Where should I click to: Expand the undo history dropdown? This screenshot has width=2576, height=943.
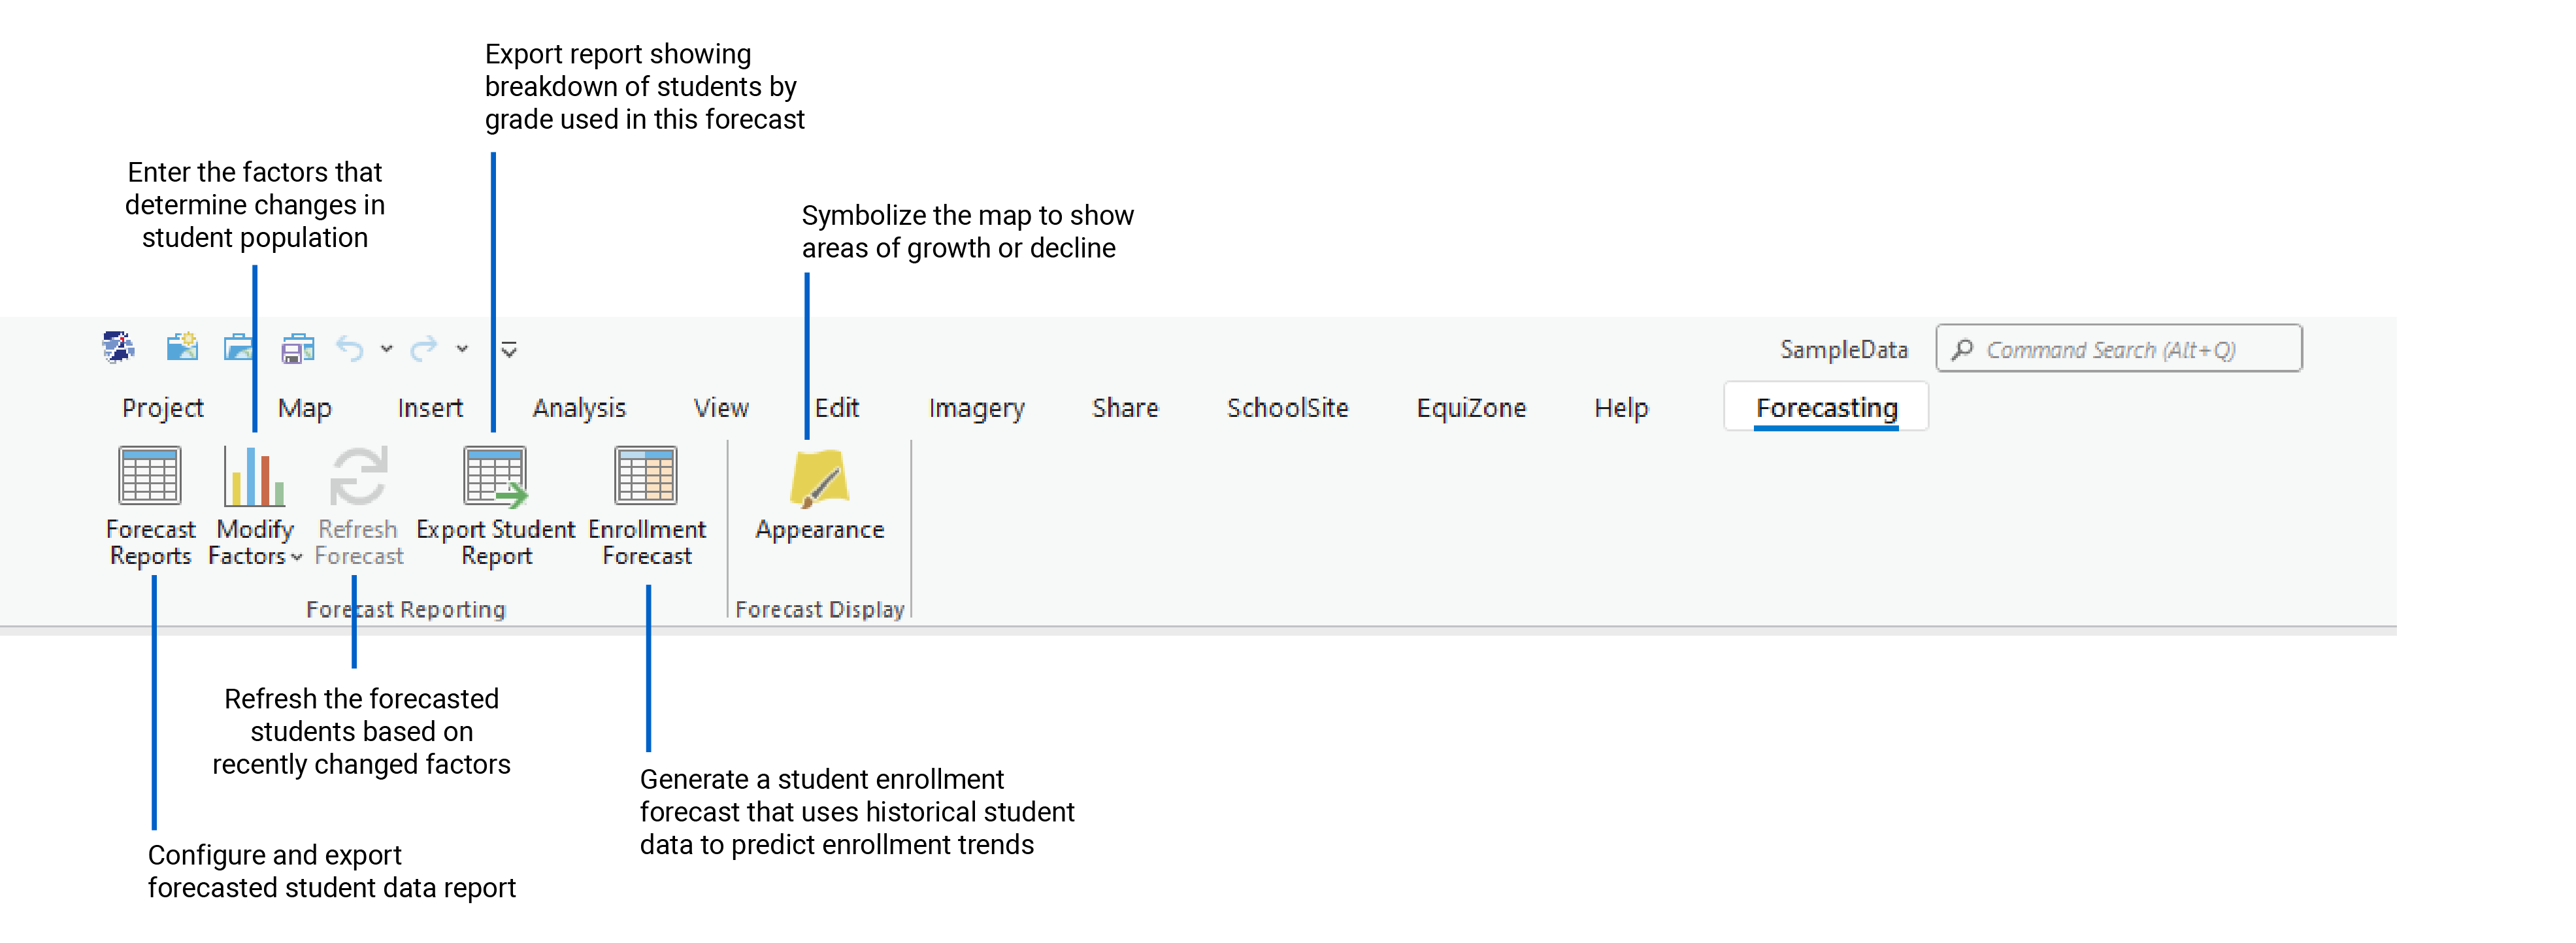387,349
